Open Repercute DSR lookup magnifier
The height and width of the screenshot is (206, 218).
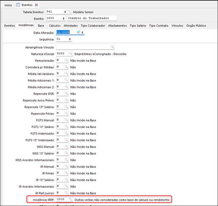pyautogui.click(x=66, y=93)
